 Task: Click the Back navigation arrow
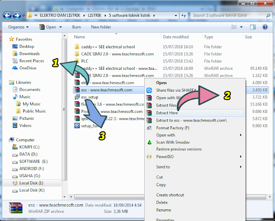coord(7,16)
